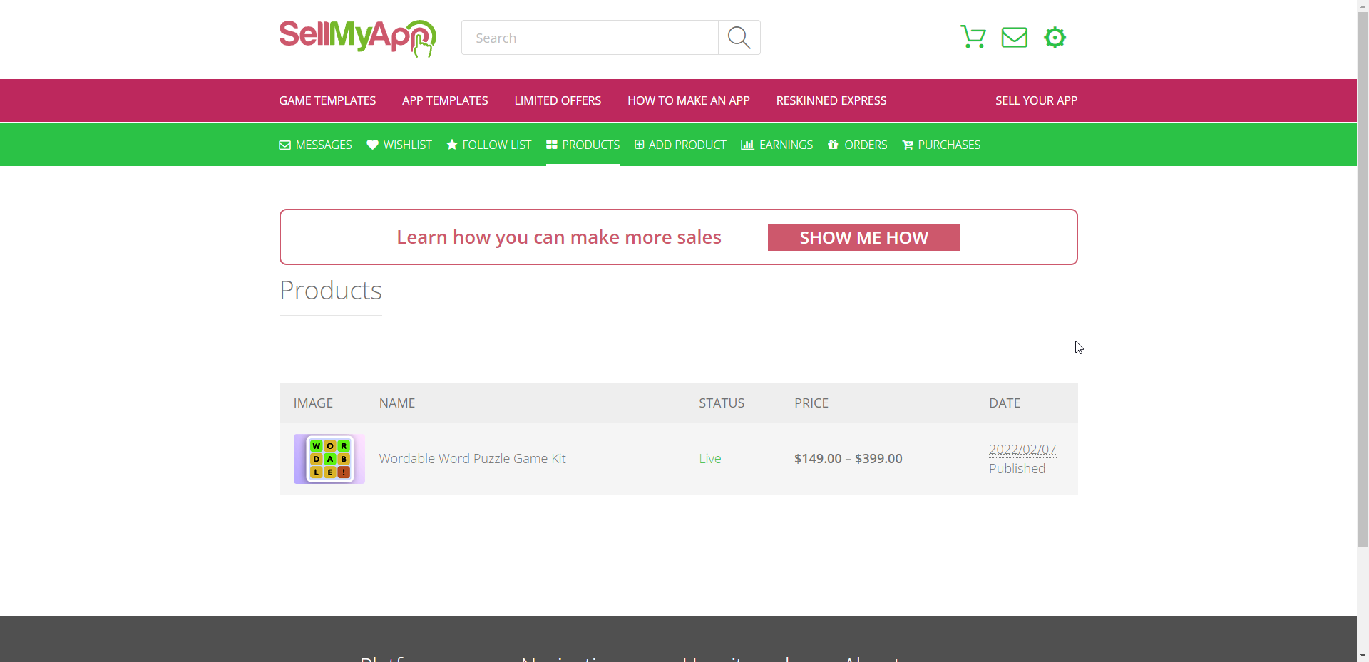Click the Follow List star icon
Viewport: 1369px width, 662px height.
click(x=452, y=145)
